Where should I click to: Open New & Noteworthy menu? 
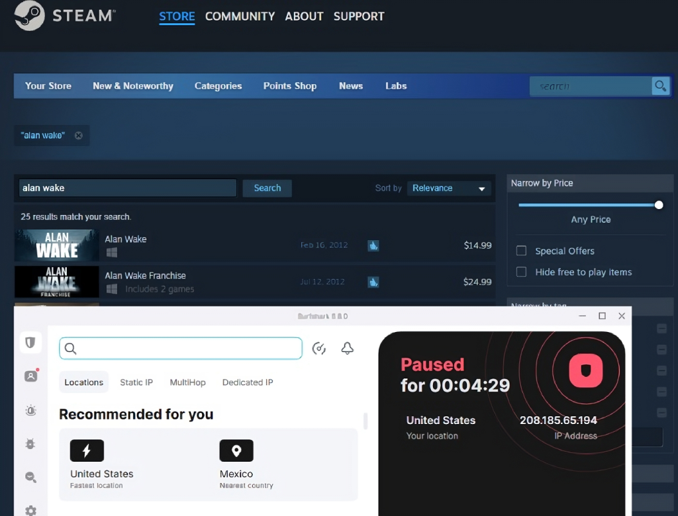(133, 86)
